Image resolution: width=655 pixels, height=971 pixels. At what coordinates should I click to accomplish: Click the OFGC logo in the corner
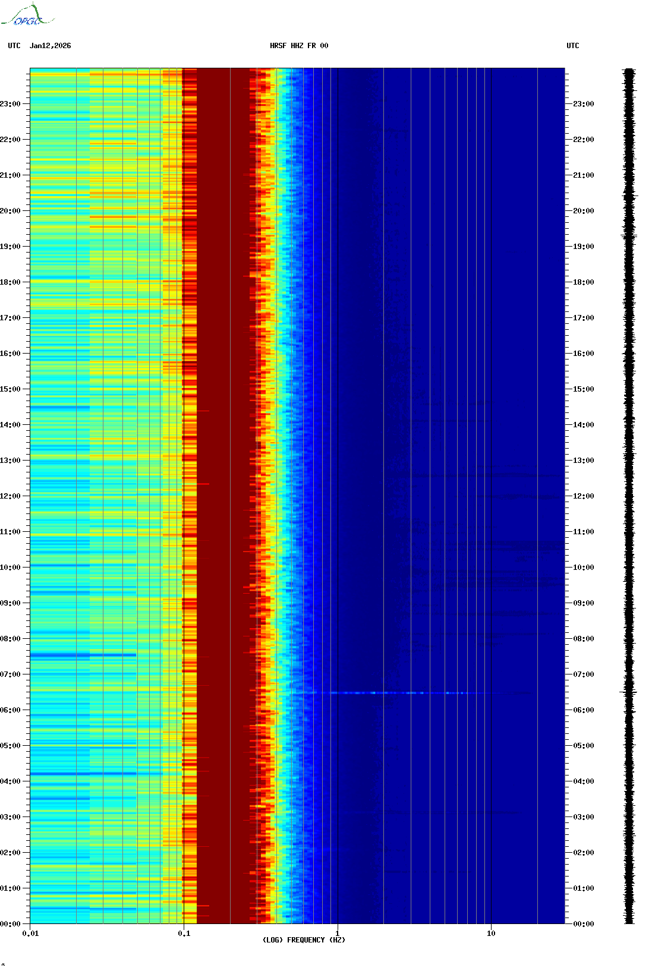27,15
